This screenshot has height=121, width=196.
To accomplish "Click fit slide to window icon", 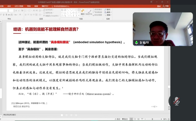I will [169, 119].
